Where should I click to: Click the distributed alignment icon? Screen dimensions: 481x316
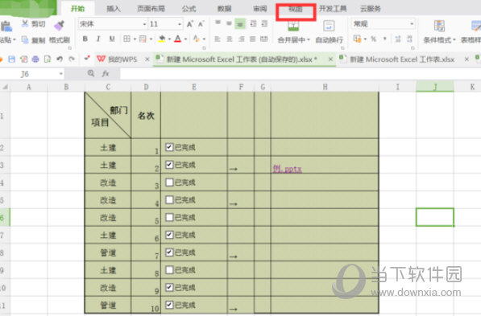263,39
